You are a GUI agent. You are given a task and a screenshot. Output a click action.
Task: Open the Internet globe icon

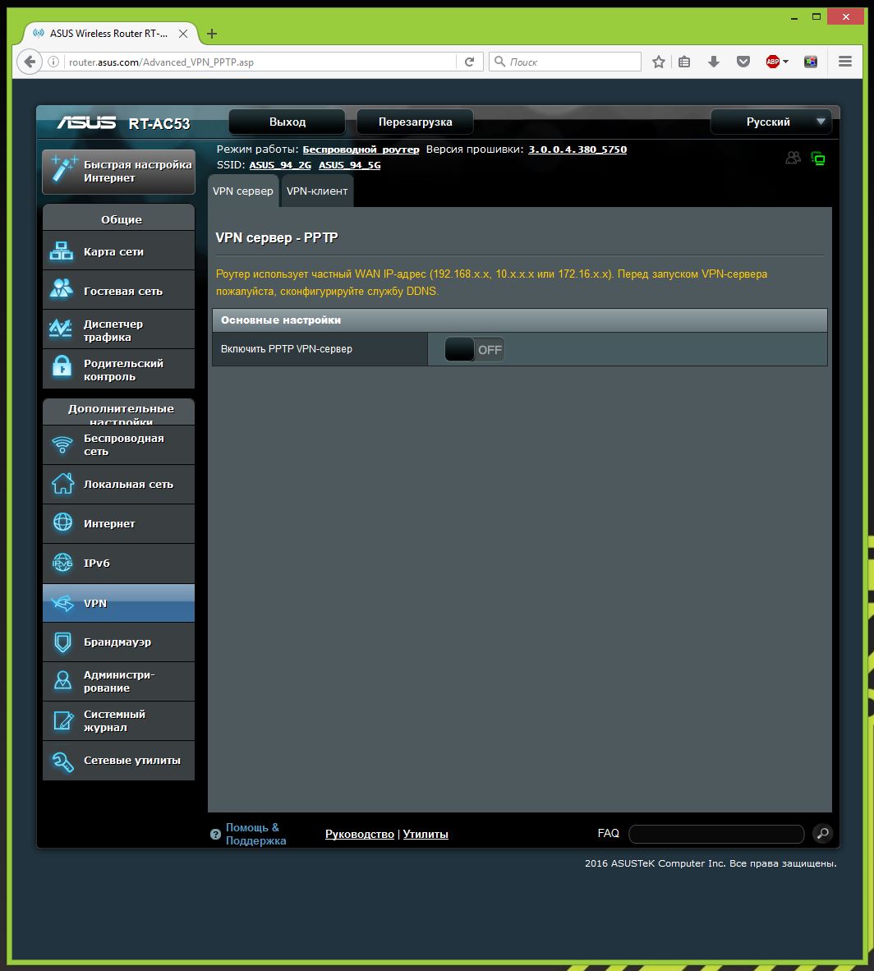point(62,522)
